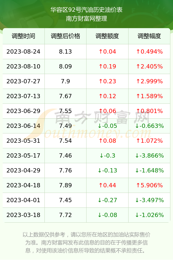Select the 2023-05-17 date cell

point(23,155)
